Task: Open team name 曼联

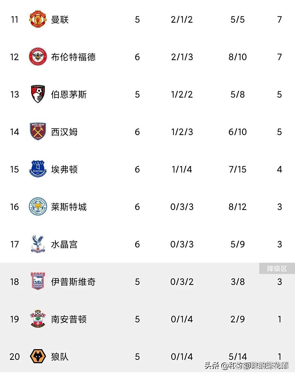Action: coord(60,20)
